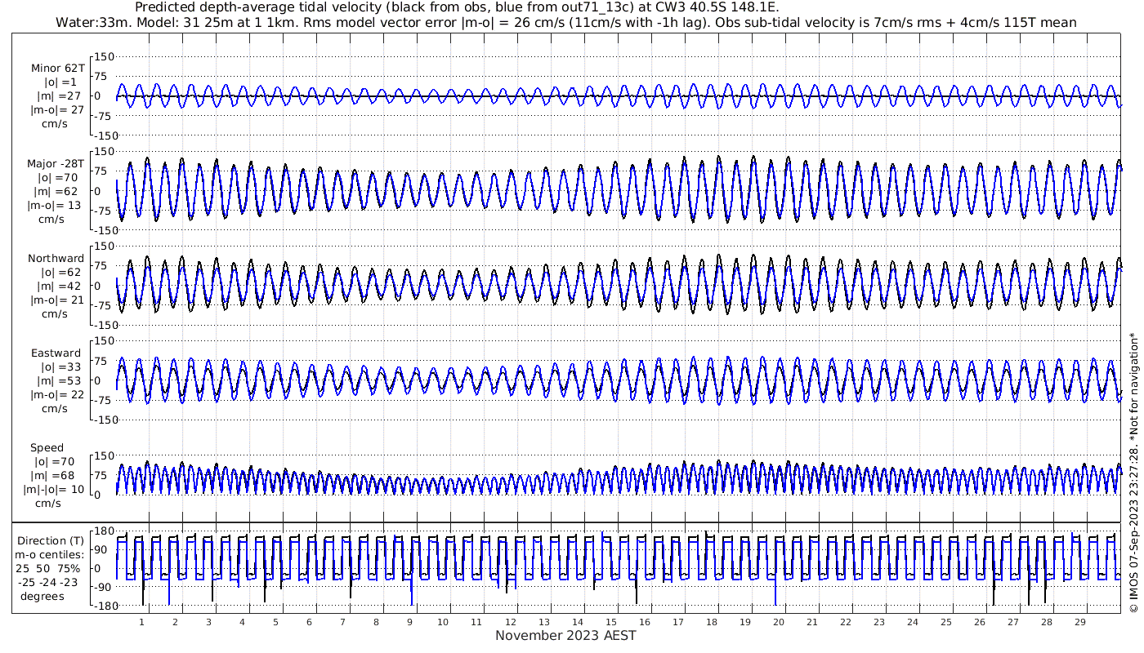1144x653 pixels.
Task: Click day '9' on the date axis
Action: [x=409, y=622]
